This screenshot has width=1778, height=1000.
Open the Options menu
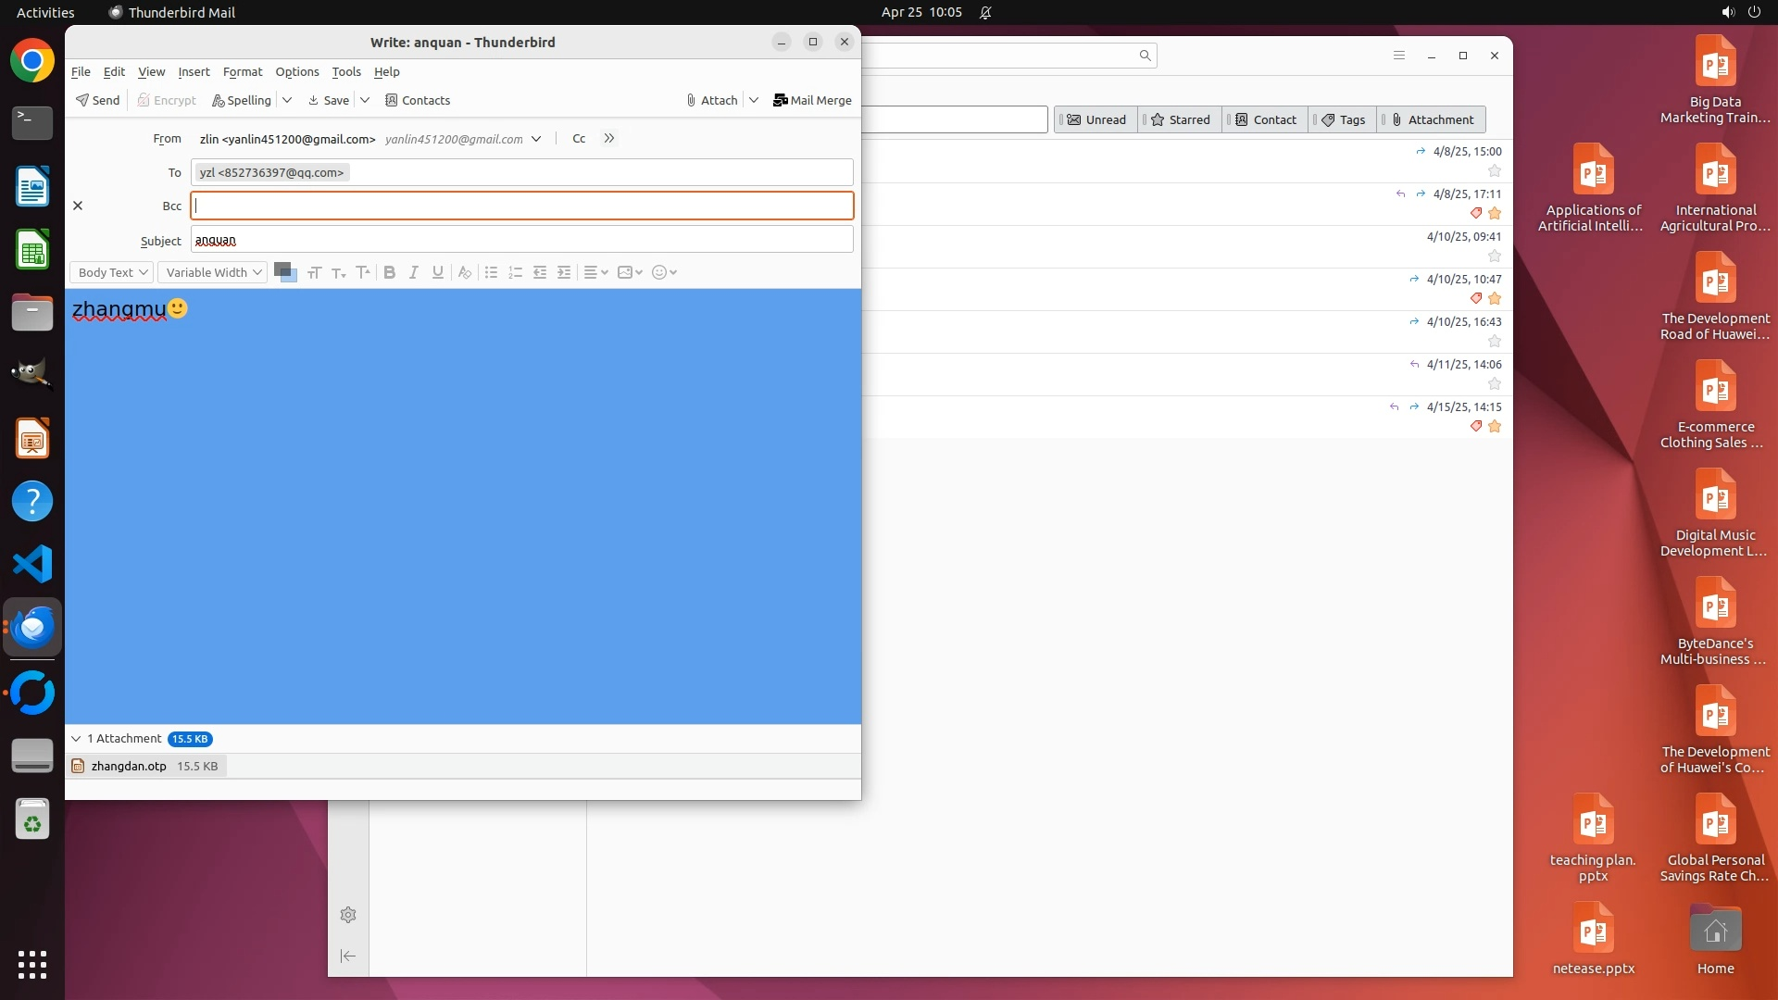tap(296, 71)
